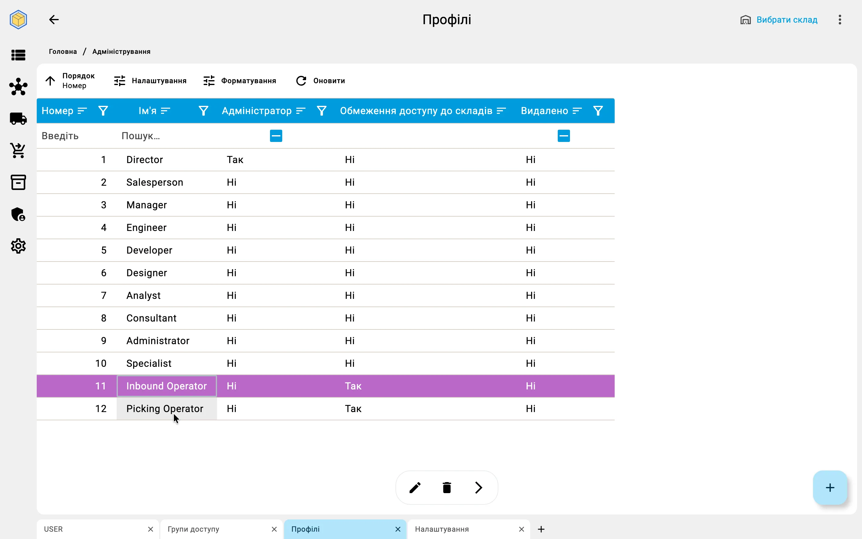Open the gear settings sidebar icon
862x539 pixels.
pyautogui.click(x=18, y=246)
